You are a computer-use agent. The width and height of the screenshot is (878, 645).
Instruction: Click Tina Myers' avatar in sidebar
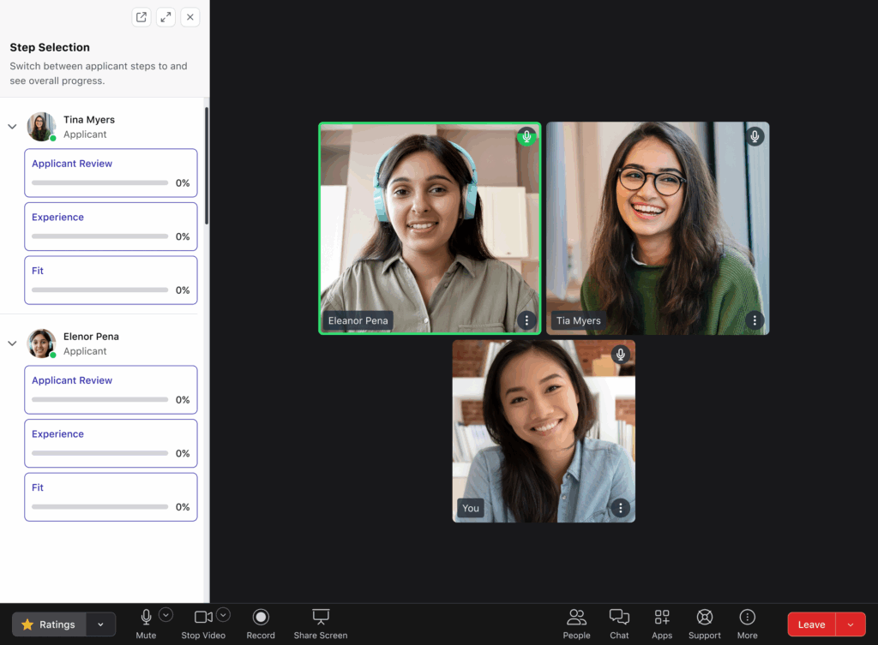41,127
